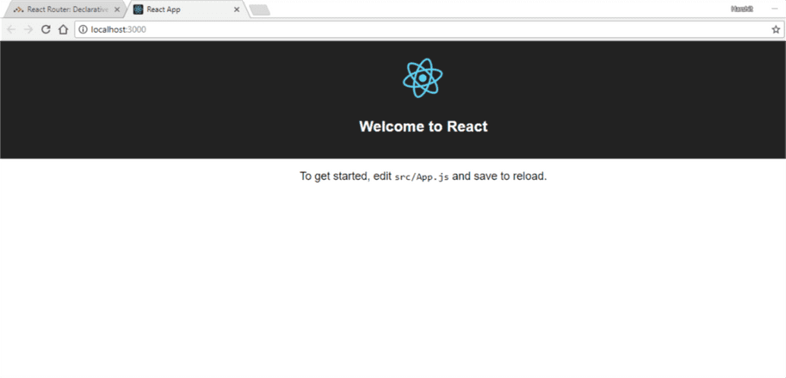This screenshot has width=786, height=378.
Task: Click the 'To get started, edit' text
Action: point(346,176)
